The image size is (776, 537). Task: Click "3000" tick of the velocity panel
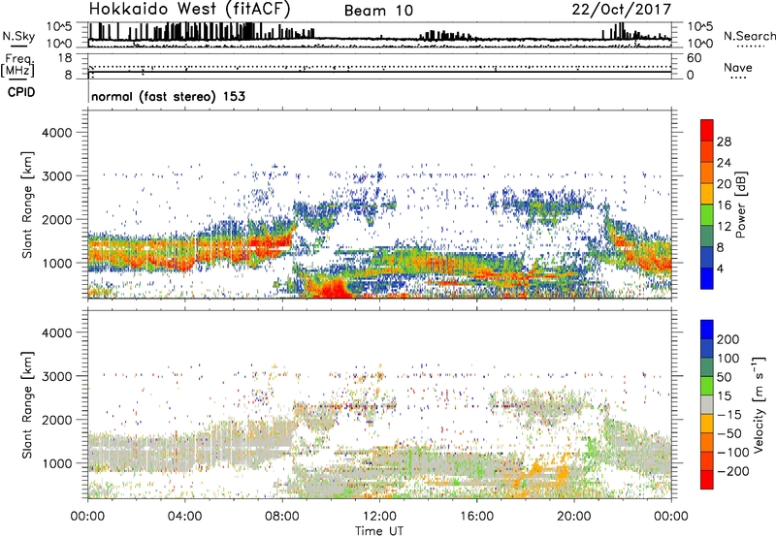coord(56,376)
